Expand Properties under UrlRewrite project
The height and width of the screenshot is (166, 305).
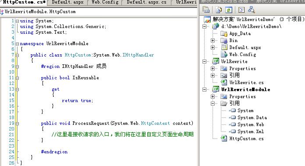213,68
